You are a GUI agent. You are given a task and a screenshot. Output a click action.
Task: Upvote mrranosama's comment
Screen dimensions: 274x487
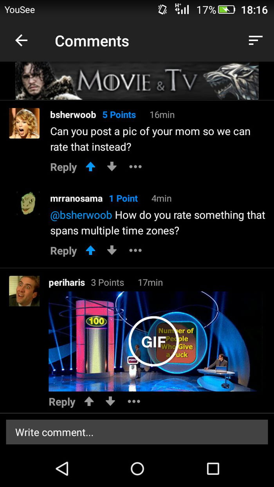[x=90, y=251]
